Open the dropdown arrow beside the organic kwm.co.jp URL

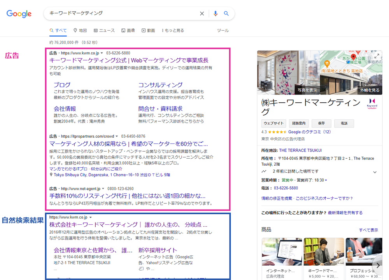[x=91, y=217]
